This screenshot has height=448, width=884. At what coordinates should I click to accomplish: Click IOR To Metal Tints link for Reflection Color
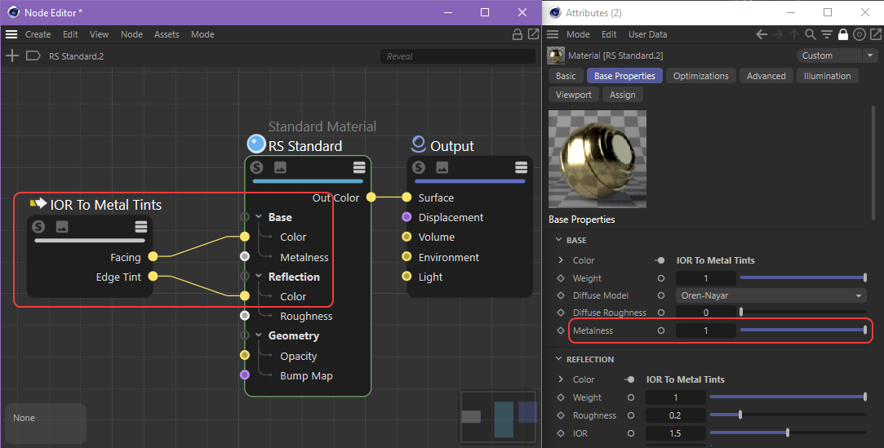click(685, 379)
